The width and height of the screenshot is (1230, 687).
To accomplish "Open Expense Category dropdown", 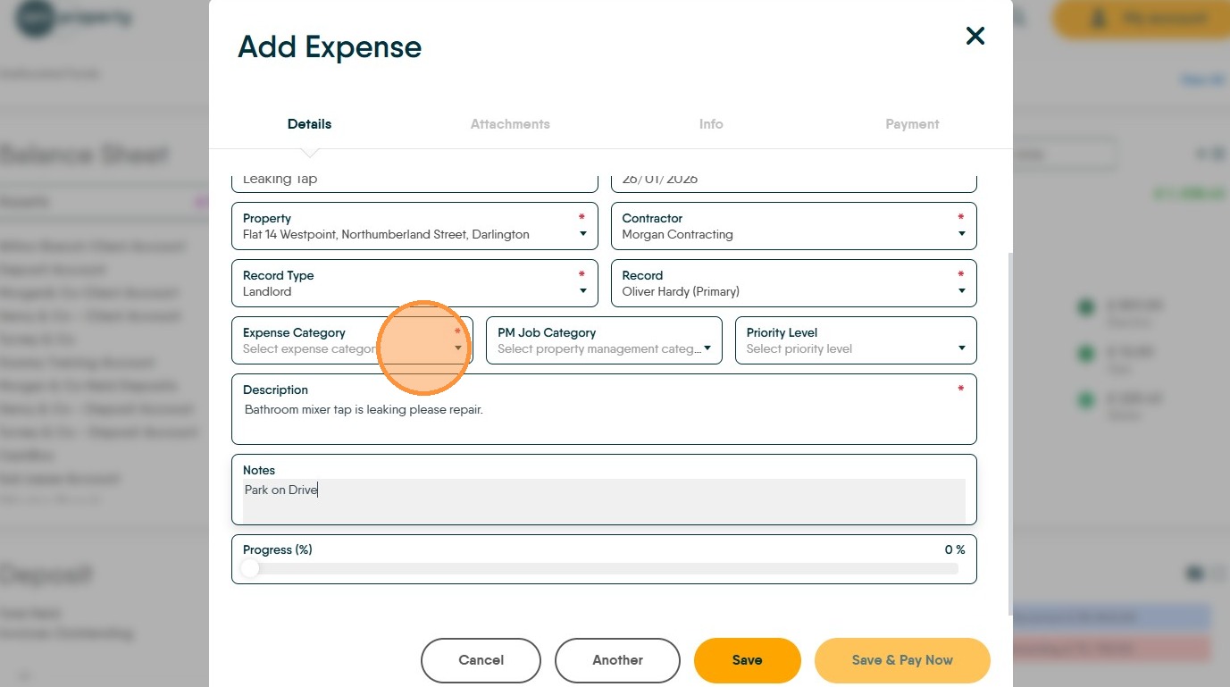I will tap(457, 348).
